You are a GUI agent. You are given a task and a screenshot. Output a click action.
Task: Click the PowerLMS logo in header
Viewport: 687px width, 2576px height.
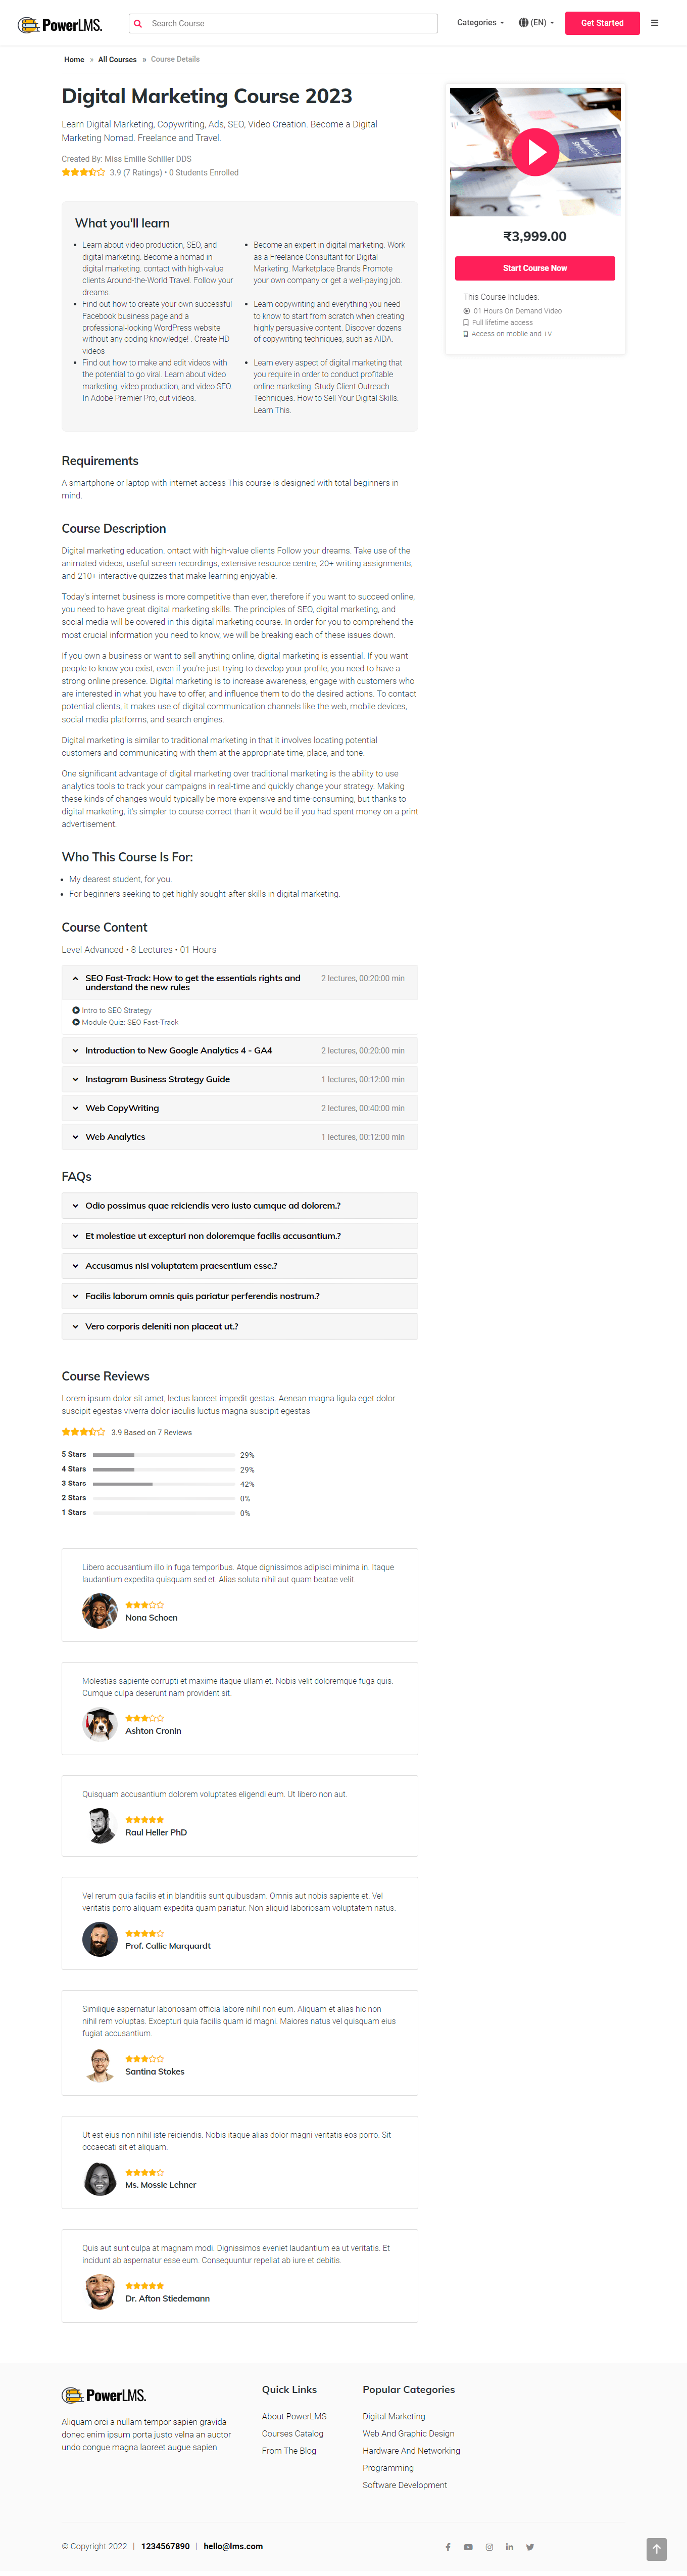[x=60, y=24]
